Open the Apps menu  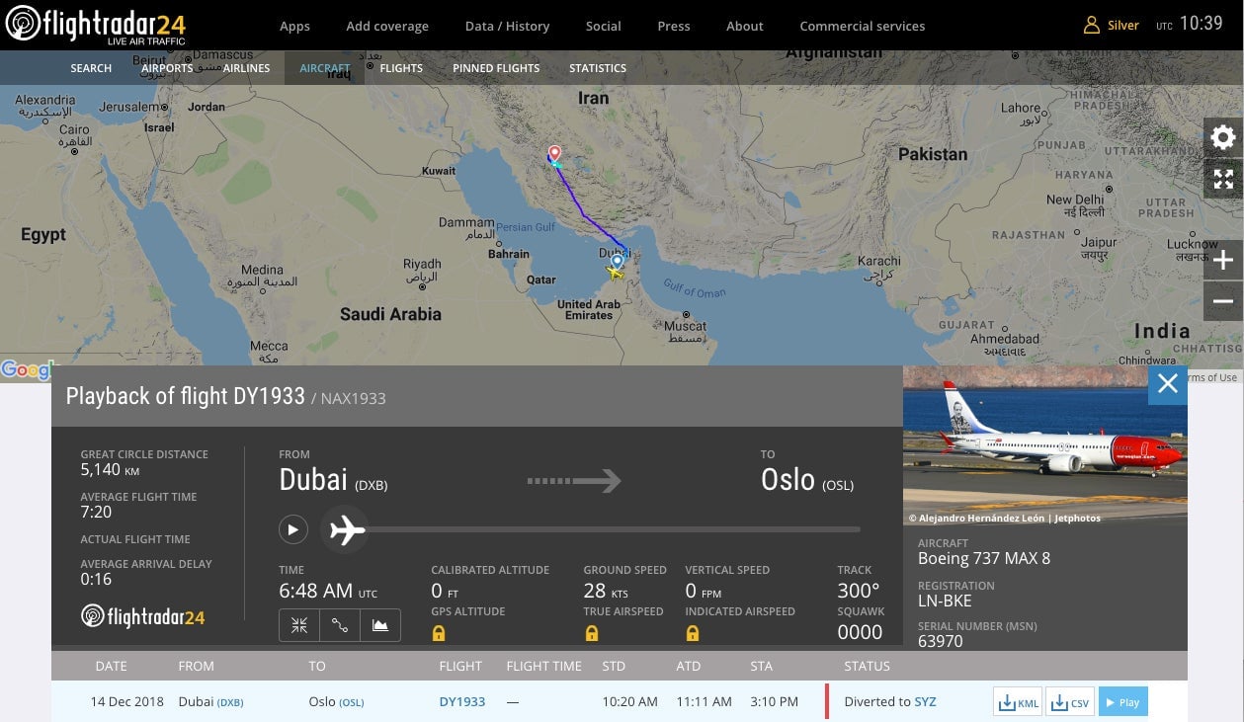pyautogui.click(x=294, y=27)
